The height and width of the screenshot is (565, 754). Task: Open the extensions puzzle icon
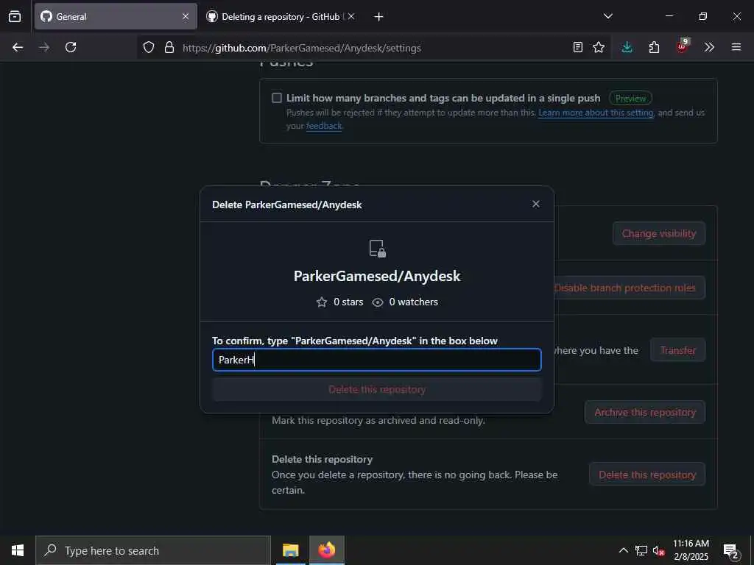point(654,47)
